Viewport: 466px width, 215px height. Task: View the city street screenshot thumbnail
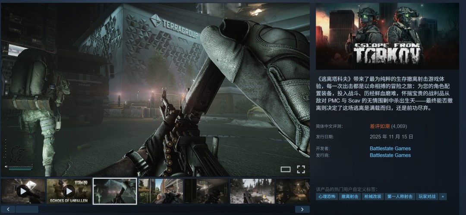click(161, 191)
